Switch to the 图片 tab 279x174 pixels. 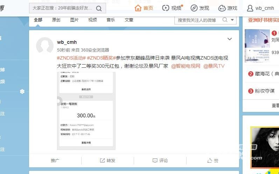74,20
